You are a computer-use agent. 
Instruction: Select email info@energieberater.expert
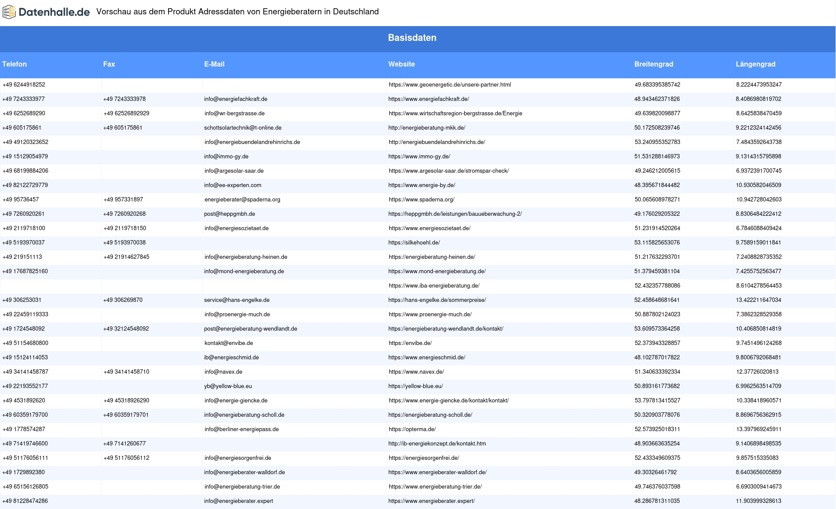click(x=239, y=501)
